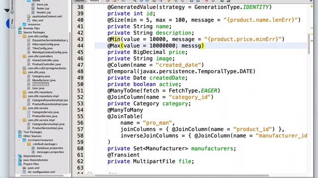Click the database.properties file icon
The image size is (318, 178).
point(33,148)
